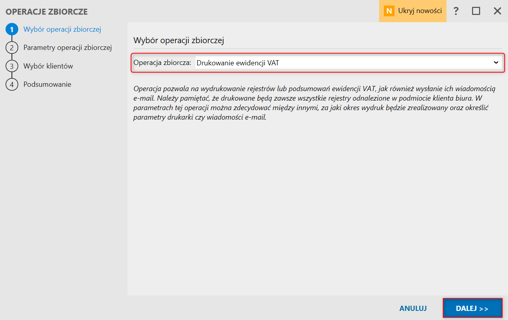Image resolution: width=508 pixels, height=320 pixels.
Task: Click the step 1 circle icon
Action: click(x=12, y=29)
